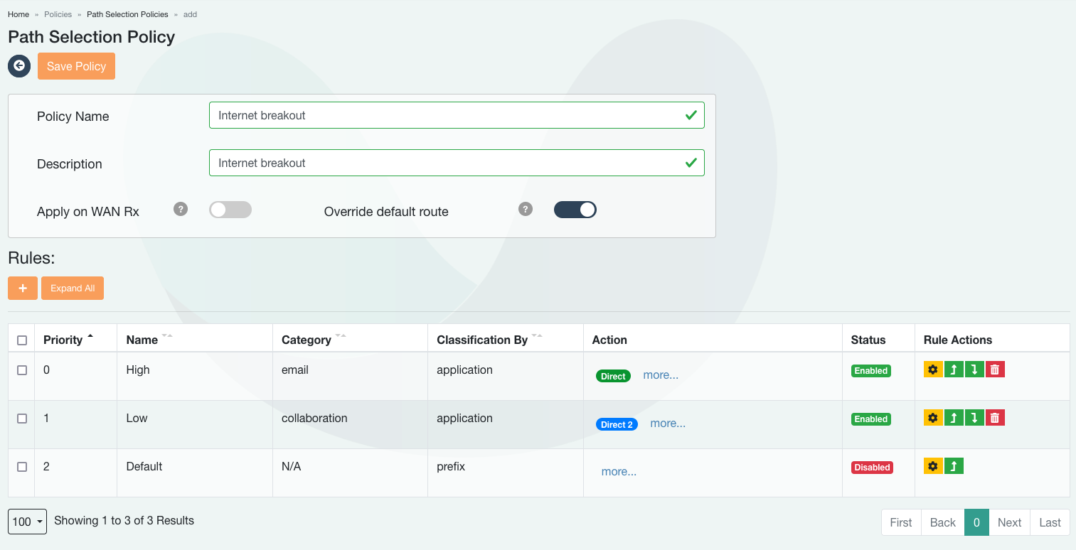1076x550 pixels.
Task: Delete the High rule
Action: tap(995, 370)
